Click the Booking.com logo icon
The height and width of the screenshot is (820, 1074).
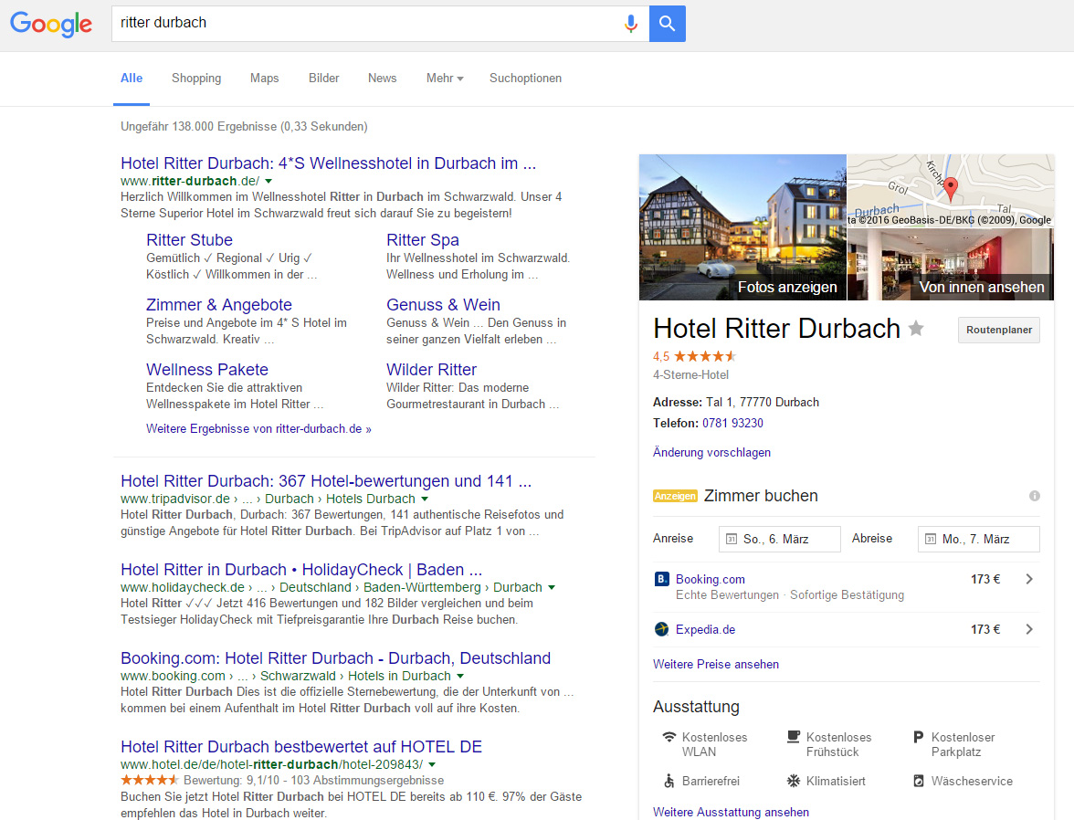point(661,579)
